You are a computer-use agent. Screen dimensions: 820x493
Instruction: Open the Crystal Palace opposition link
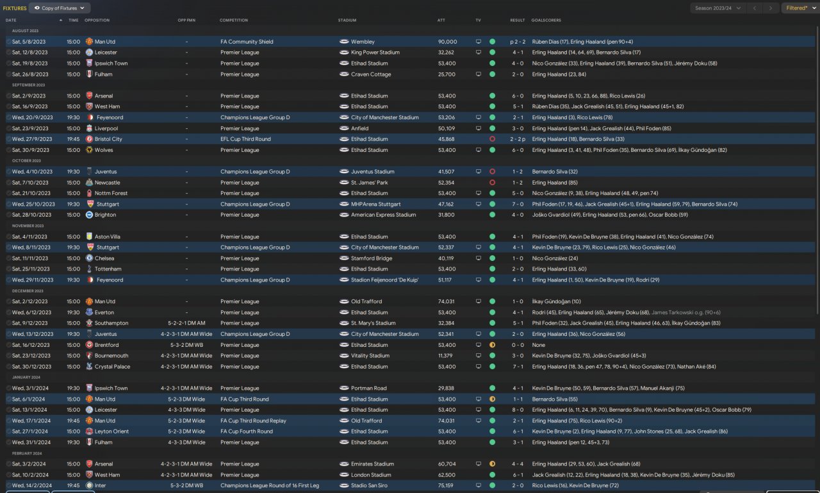click(112, 367)
